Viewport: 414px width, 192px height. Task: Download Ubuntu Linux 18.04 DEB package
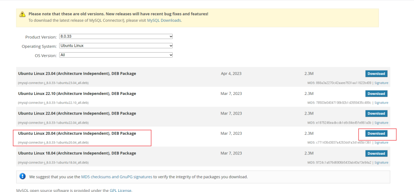[376, 154]
